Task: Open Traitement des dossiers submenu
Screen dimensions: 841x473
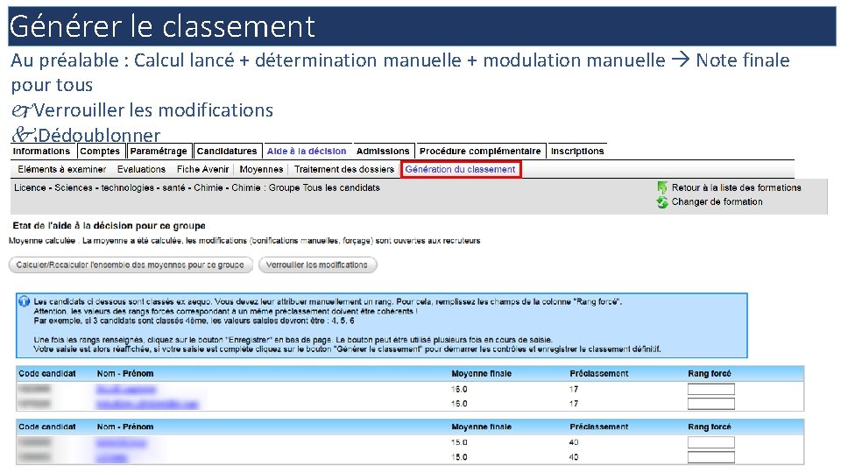Action: click(343, 169)
